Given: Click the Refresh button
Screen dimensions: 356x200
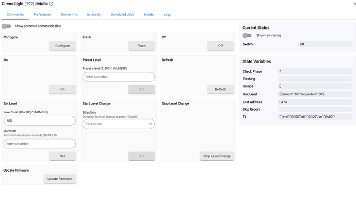Looking at the screenshot, I should pyautogui.click(x=220, y=89).
